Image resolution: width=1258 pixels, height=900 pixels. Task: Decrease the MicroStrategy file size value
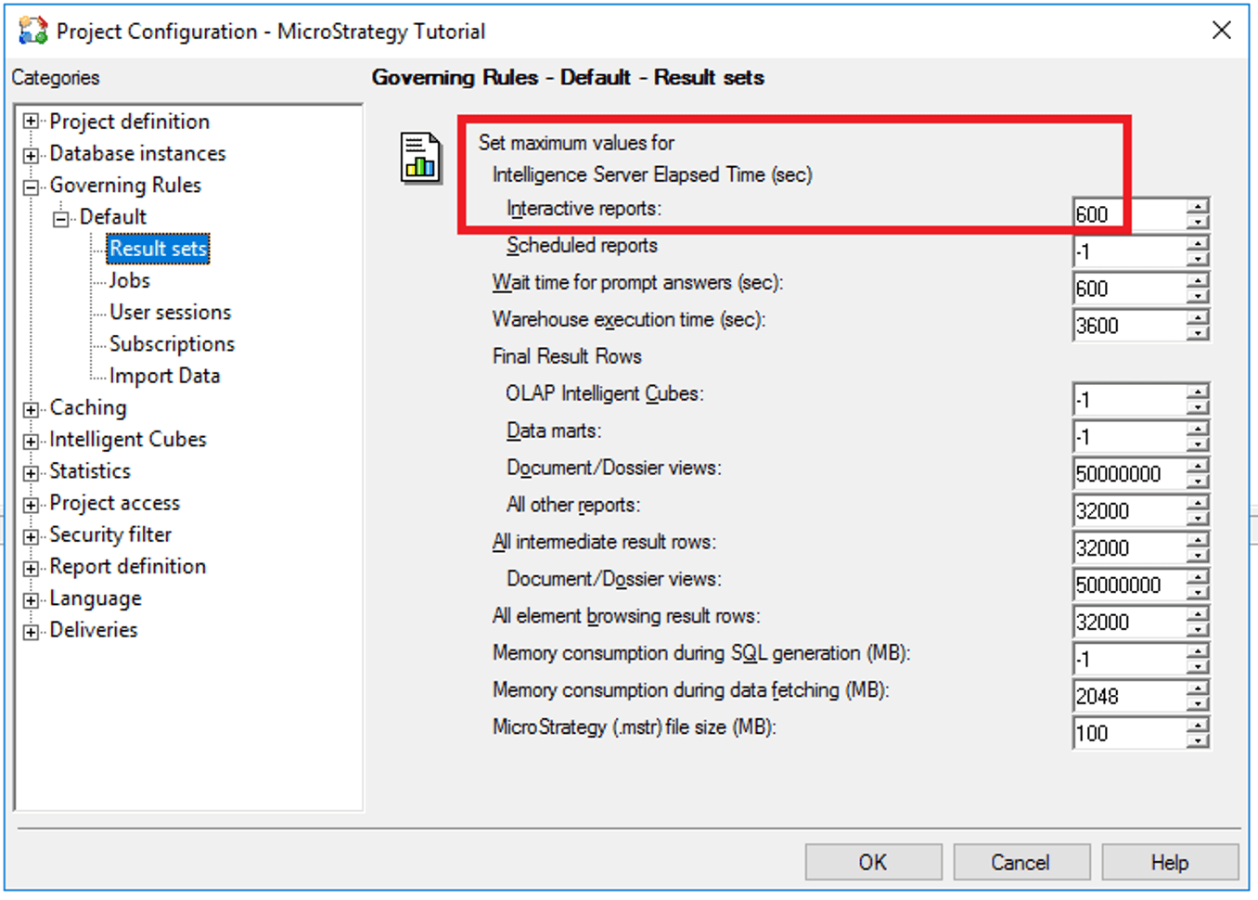click(x=1198, y=741)
